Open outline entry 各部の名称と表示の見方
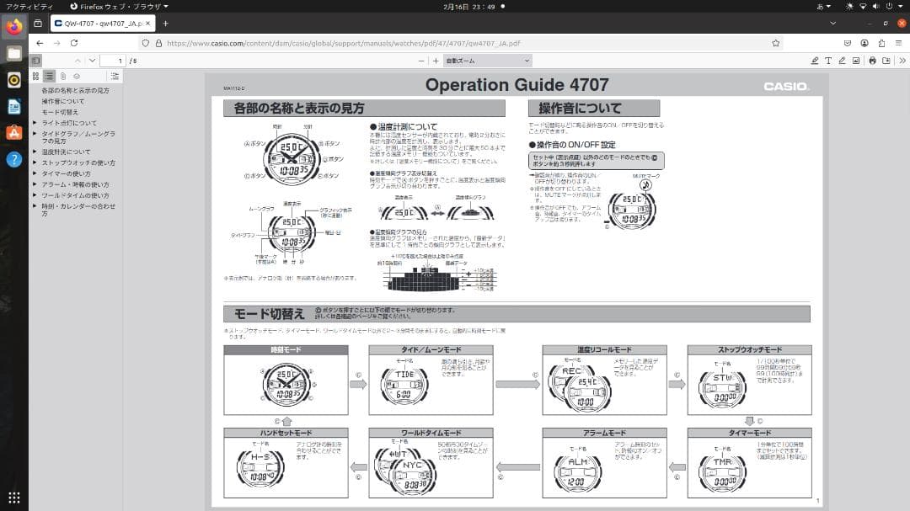This screenshot has height=511, width=910. tap(76, 90)
